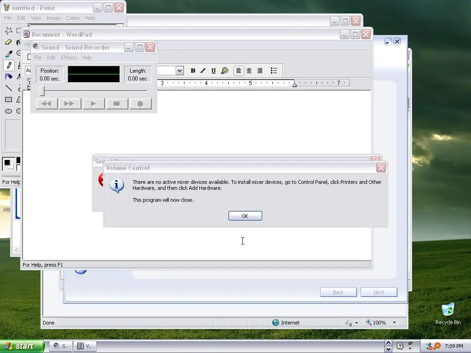Screen dimensions: 471x353
Task: Select the Eraser tool in Paint
Action: tap(8, 42)
